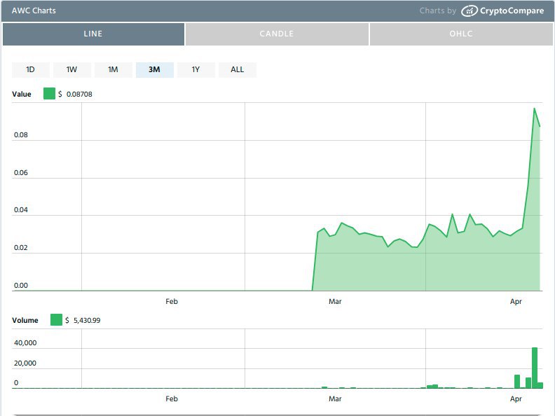Select the 1W time range

[72, 70]
